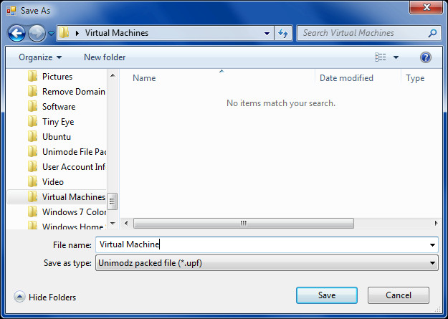This screenshot has height=319, width=448.
Task: Click the Forward navigation arrow
Action: (37, 33)
